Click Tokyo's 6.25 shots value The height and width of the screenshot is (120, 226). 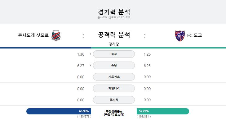click(147, 66)
